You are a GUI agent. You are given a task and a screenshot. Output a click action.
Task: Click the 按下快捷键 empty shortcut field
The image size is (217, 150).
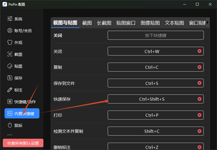156,35
